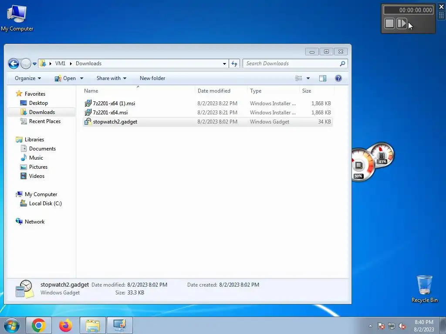
Task: Expand the Open button dropdown arrow
Action: pos(81,78)
